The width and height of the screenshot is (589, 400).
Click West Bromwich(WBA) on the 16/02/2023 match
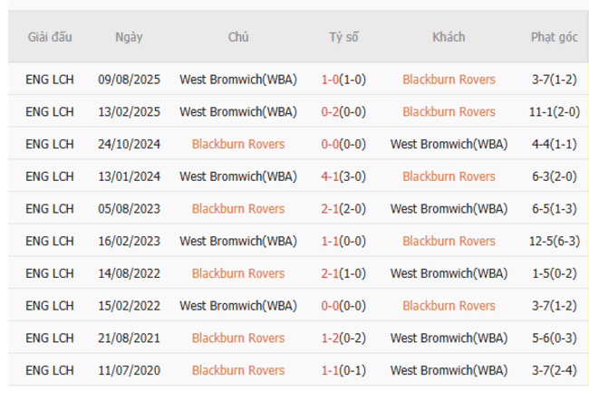[238, 241]
